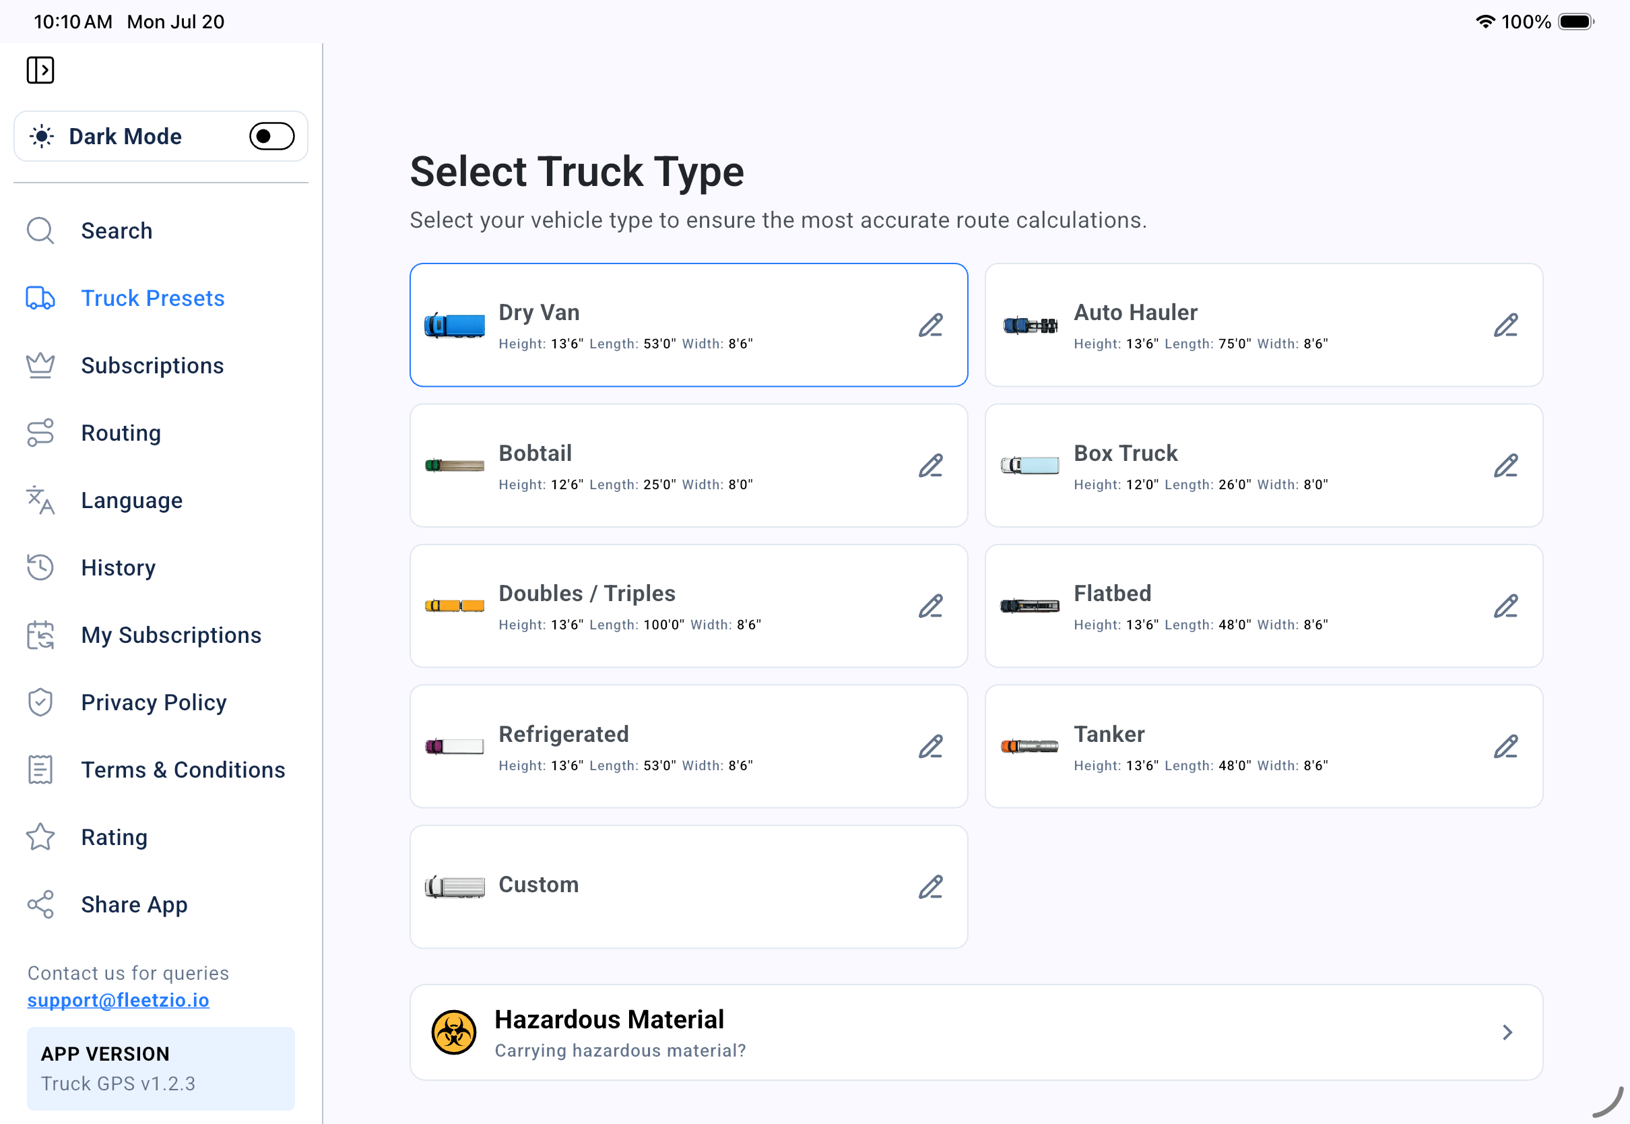Click the Rating star icon
1630x1124 pixels.
coord(40,837)
